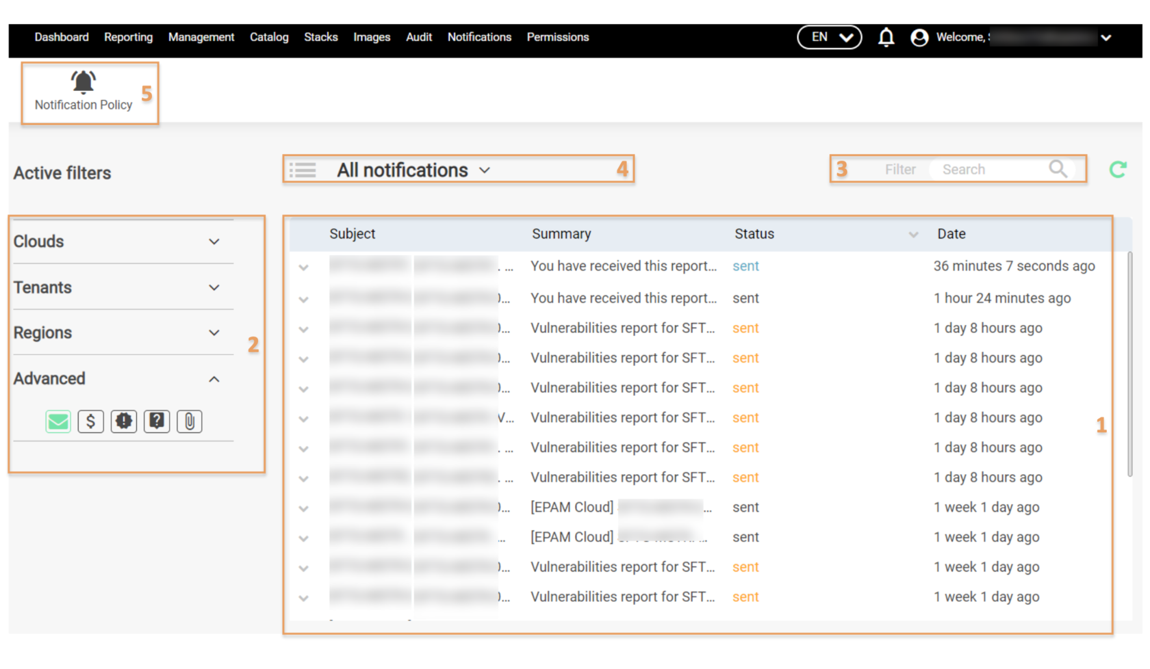Viewport: 1150px width, 669px height.
Task: Toggle the question mark advanced filter
Action: coord(157,421)
